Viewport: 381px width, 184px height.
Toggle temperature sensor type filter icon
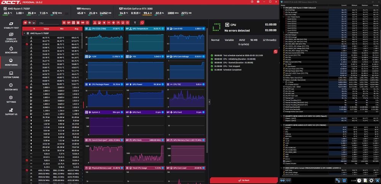coord(95,22)
